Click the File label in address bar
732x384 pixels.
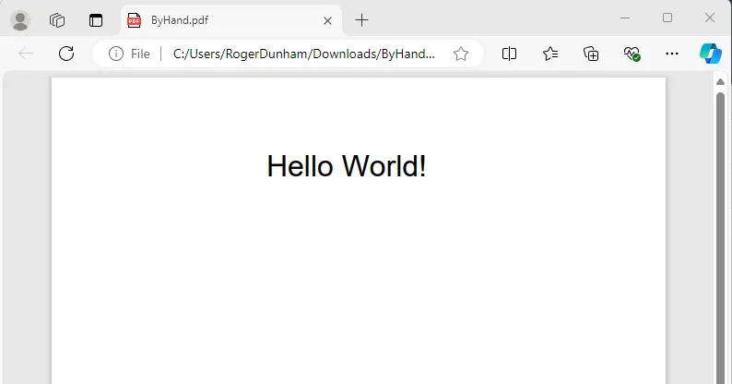point(140,54)
